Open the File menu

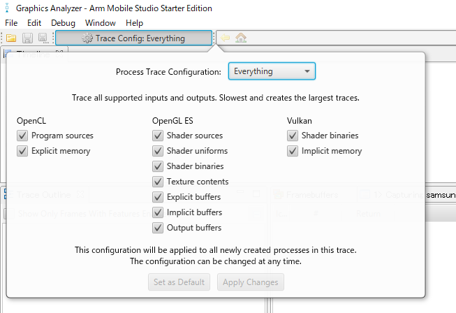point(11,23)
